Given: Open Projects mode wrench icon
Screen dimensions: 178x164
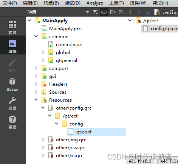Looking at the screenshot, I should tap(12, 101).
